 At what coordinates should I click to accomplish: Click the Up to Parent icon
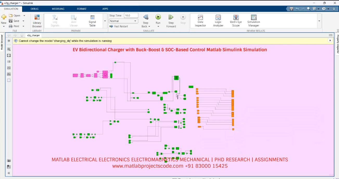tap(22, 35)
